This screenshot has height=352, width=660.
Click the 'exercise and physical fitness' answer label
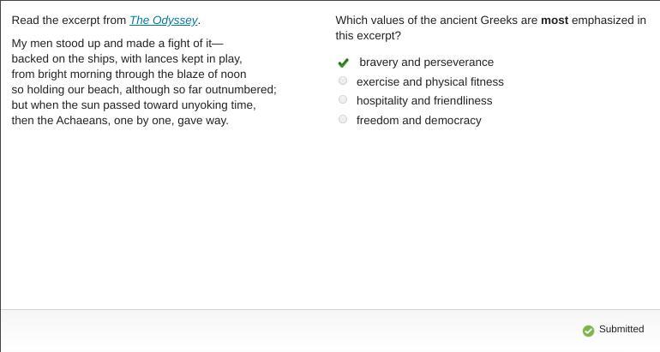[429, 82]
